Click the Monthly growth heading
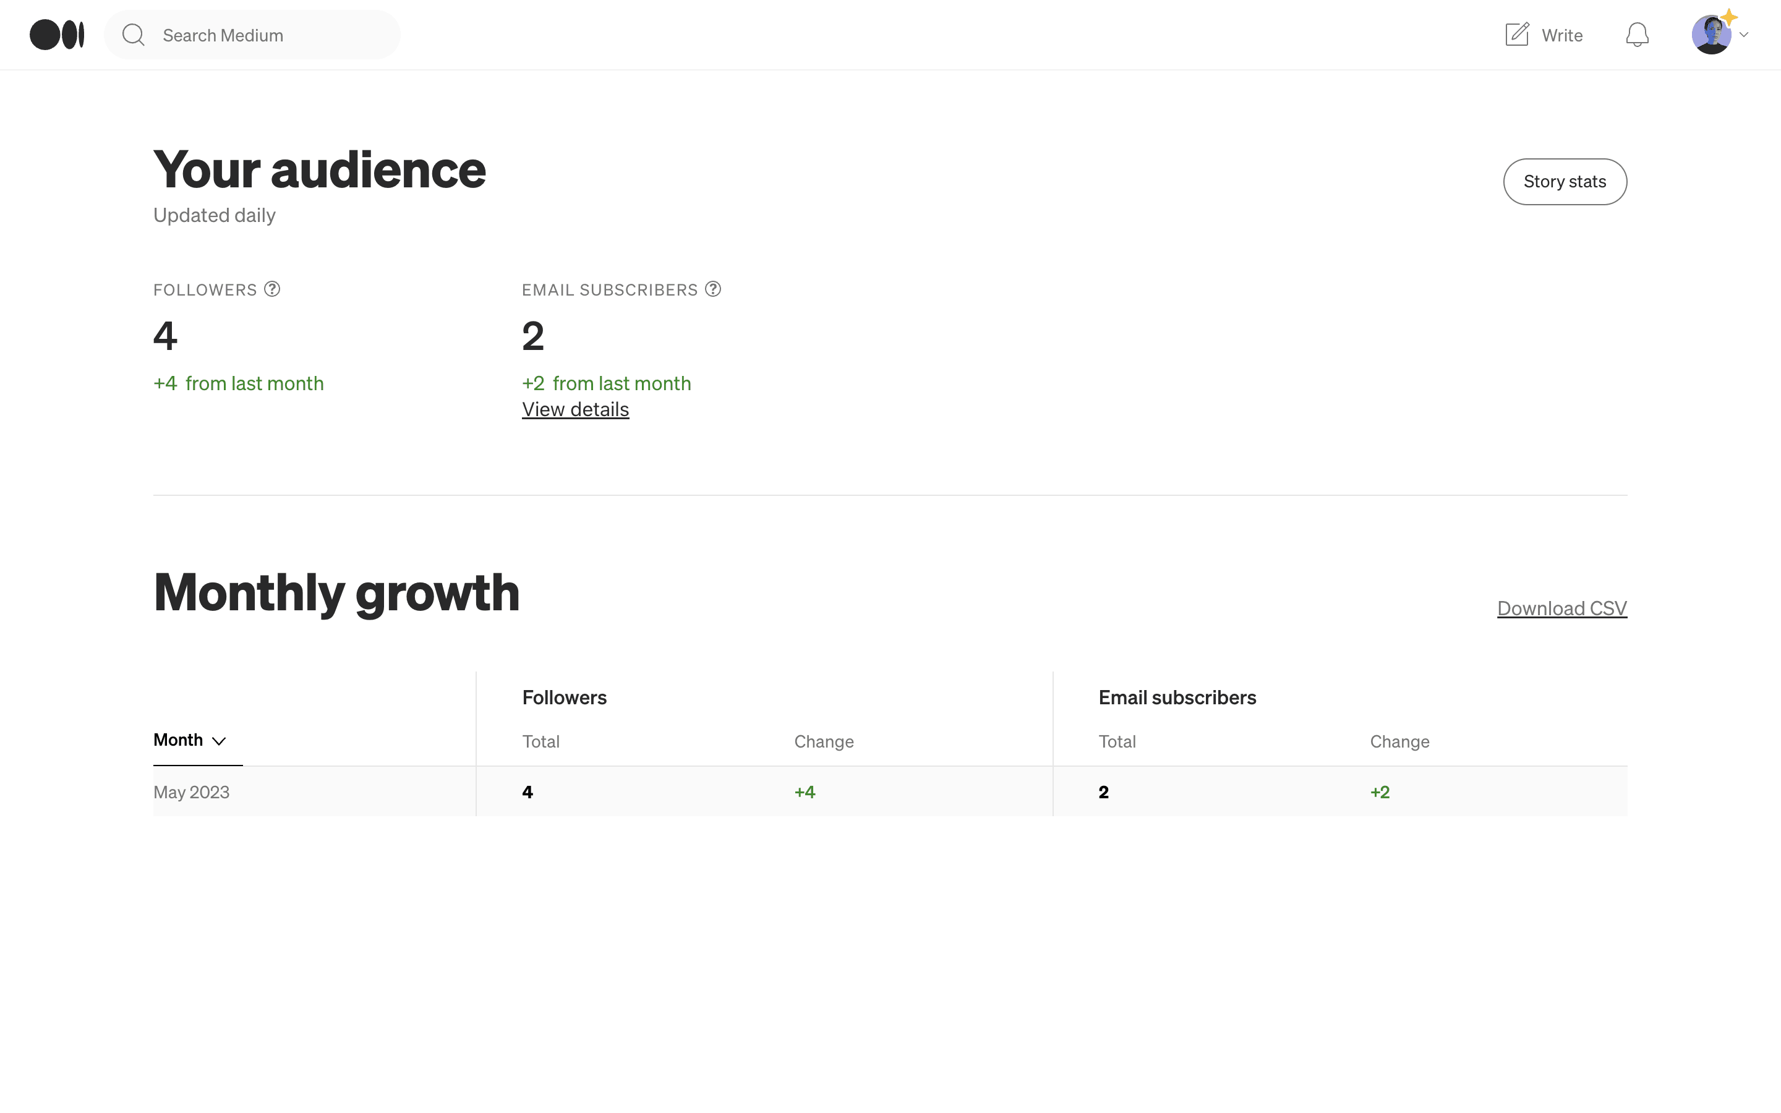The width and height of the screenshot is (1781, 1113). pos(336,594)
